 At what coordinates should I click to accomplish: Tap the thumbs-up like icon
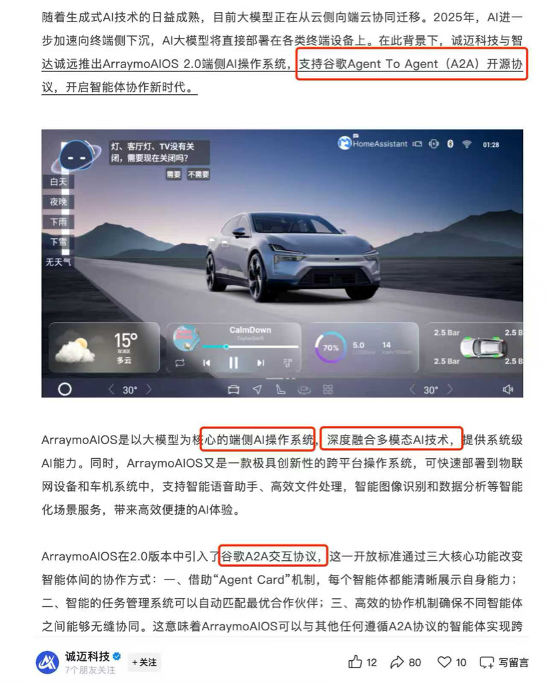(356, 662)
